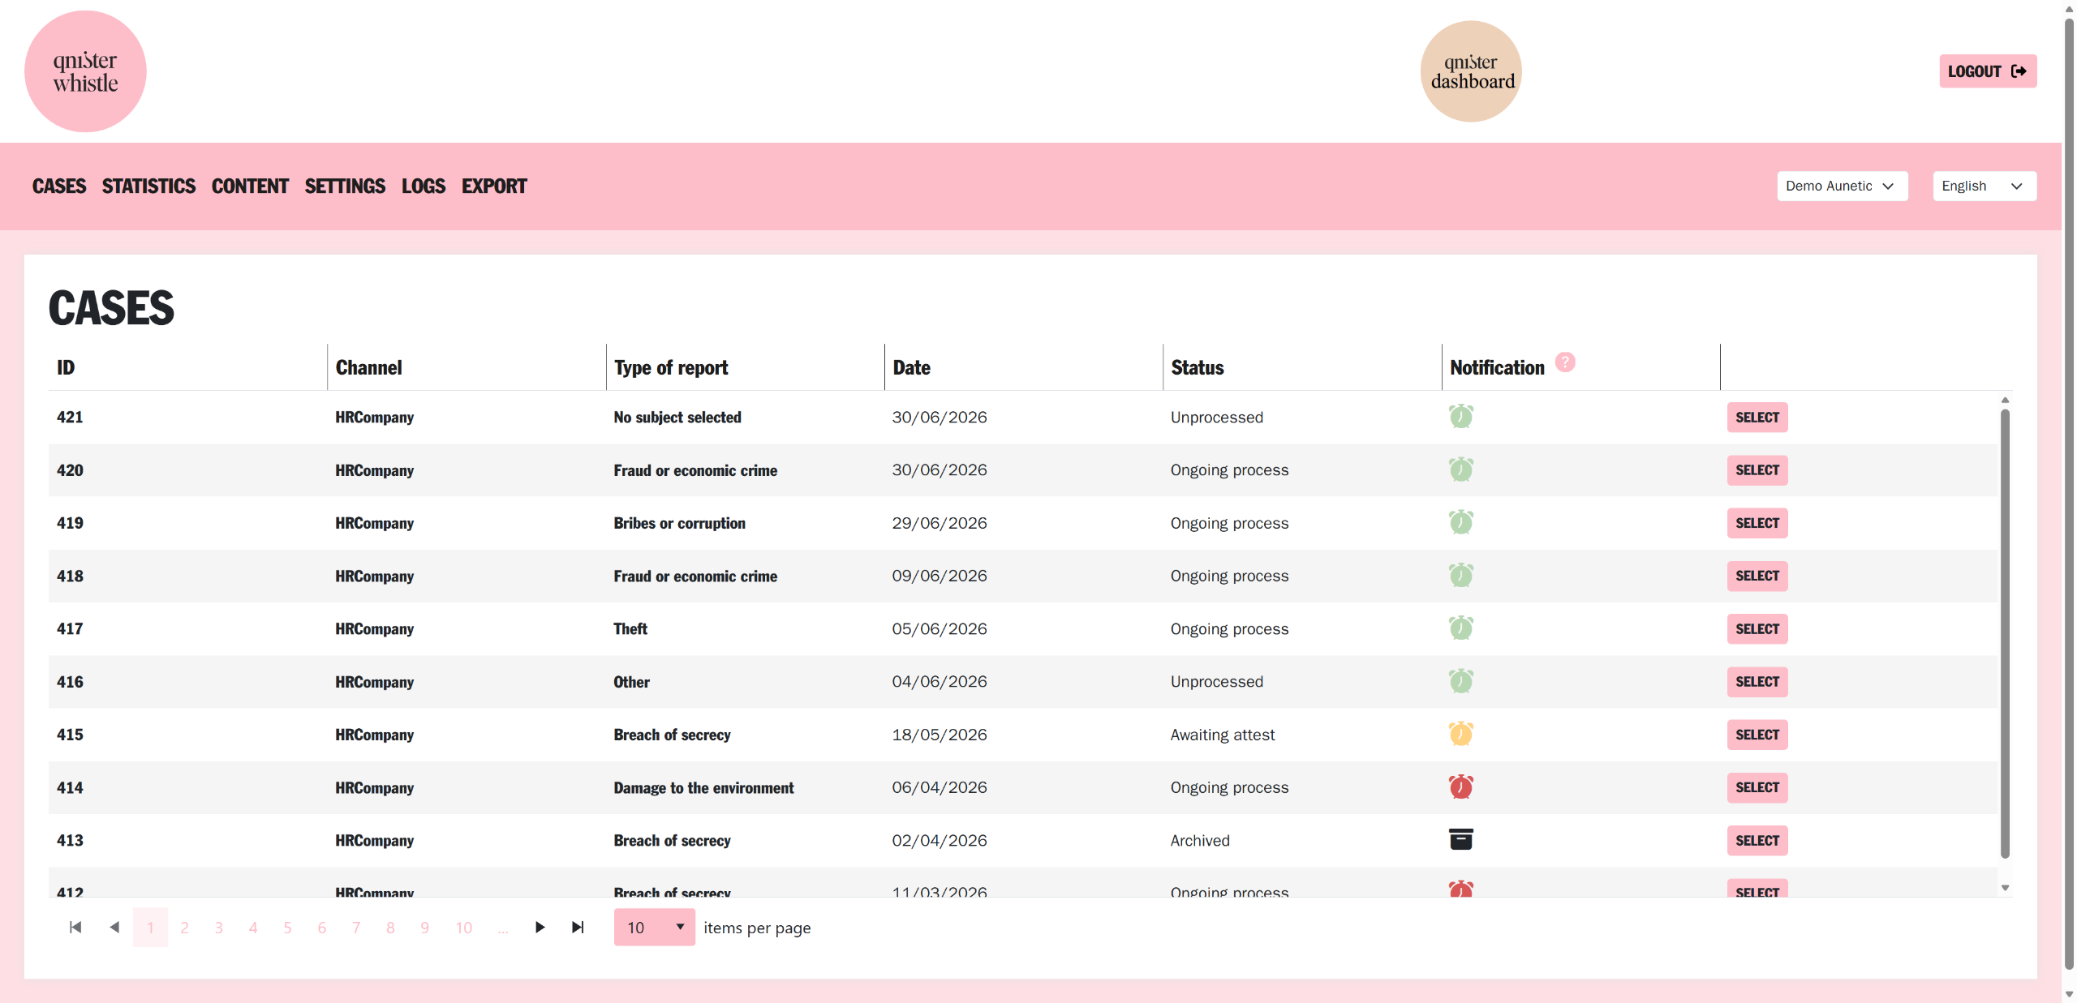
Task: Select case 420 dated 30/06/2026
Action: 1757,469
